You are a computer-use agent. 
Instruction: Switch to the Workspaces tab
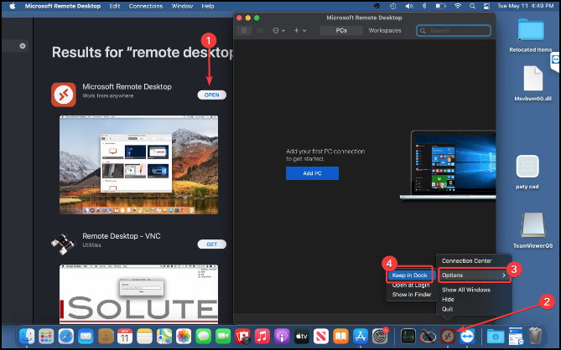tap(385, 31)
